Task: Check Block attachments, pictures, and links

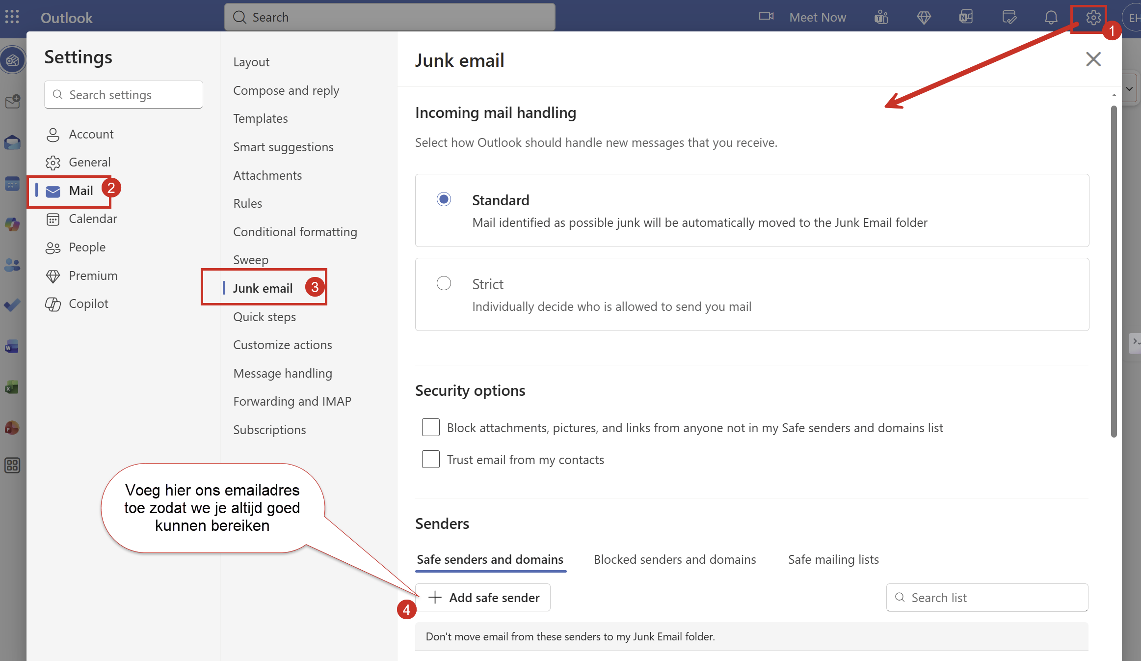Action: point(430,427)
